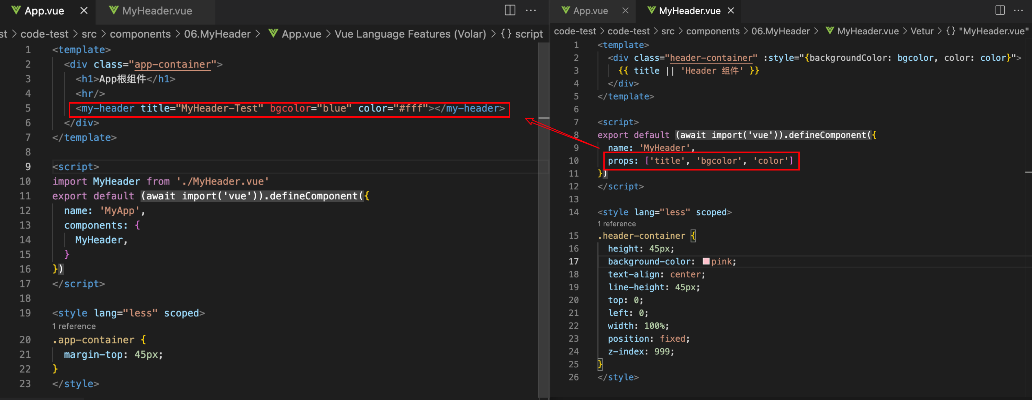Click the '<hr/>' tag on line 4
1032x400 pixels.
(90, 94)
